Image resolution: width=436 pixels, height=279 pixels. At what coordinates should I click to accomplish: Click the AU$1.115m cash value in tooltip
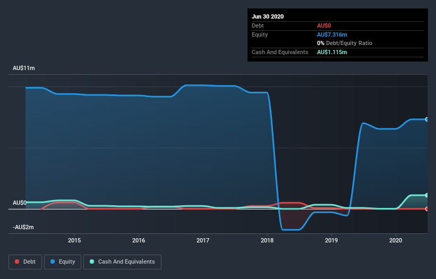click(x=332, y=52)
